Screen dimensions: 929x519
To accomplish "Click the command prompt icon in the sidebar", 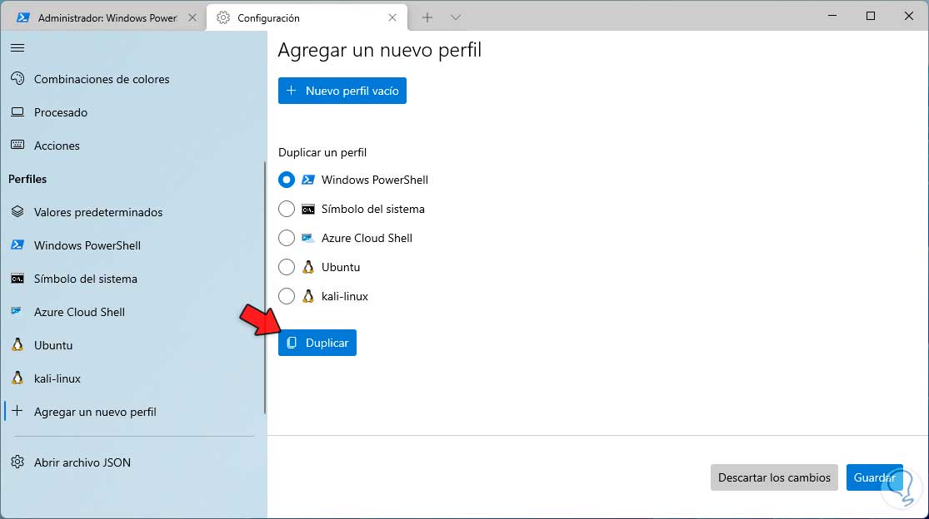I will [x=17, y=279].
